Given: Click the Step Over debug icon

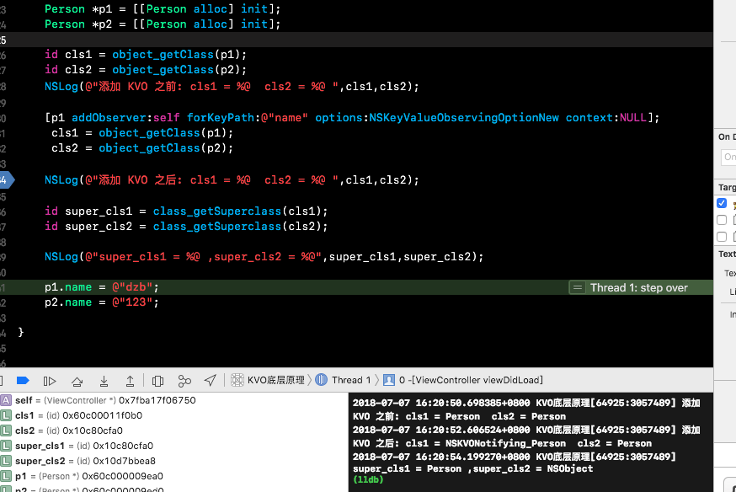Looking at the screenshot, I should (x=77, y=381).
